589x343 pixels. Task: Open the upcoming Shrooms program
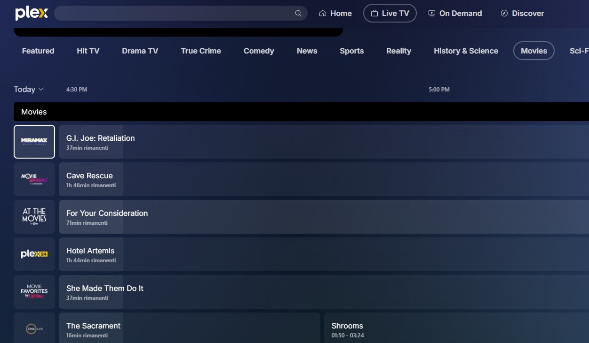coord(456,328)
